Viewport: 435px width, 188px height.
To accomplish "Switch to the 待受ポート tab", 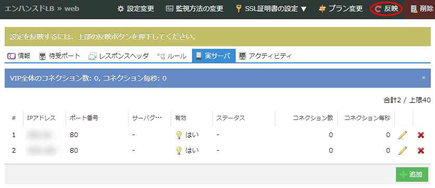I will pos(60,56).
